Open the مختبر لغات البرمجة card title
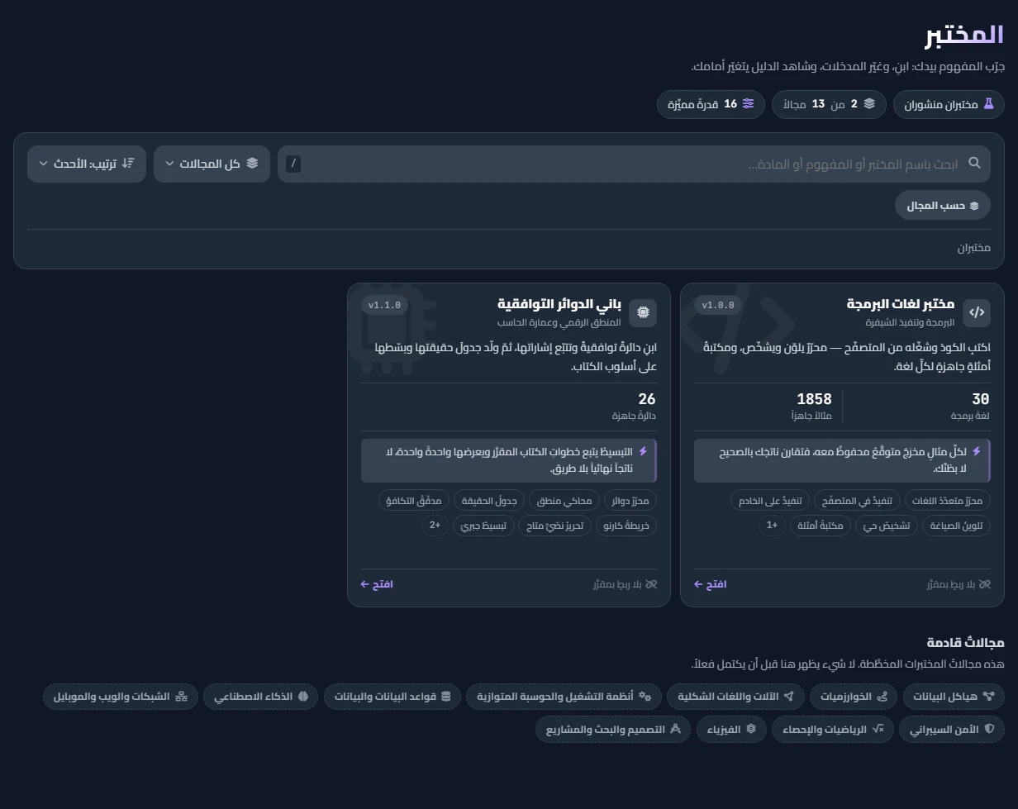 pyautogui.click(x=901, y=304)
